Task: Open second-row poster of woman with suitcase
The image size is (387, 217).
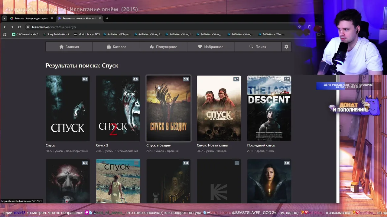Action: [118, 181]
